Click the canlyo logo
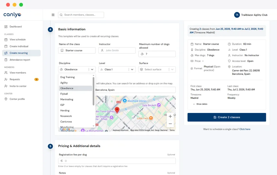The image size is (277, 175). (x=12, y=15)
